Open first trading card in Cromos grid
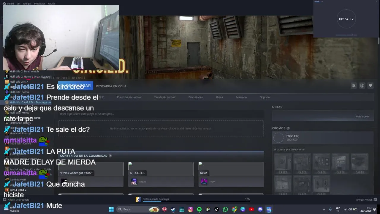Screen dimensions: 380x214 coord(283,163)
